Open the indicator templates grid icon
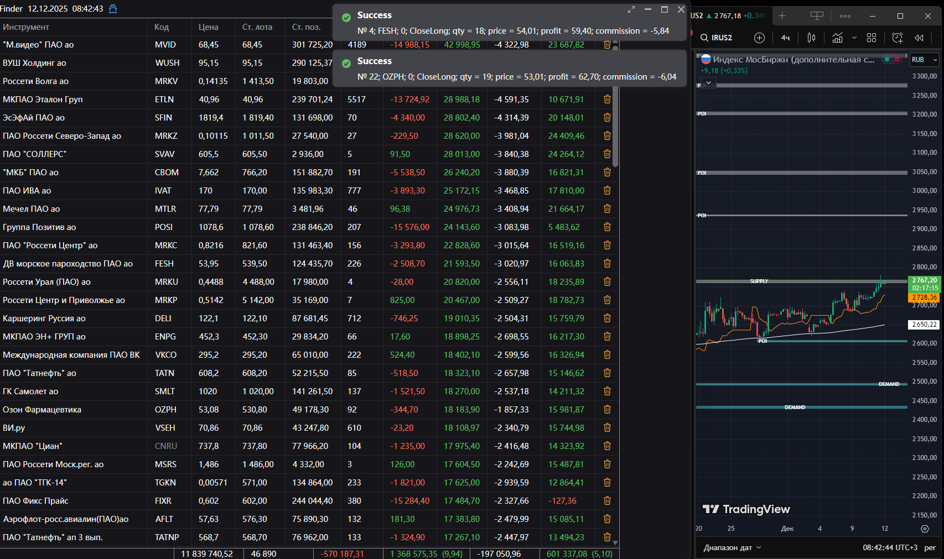Viewport: 944px width, 559px height. 872,38
